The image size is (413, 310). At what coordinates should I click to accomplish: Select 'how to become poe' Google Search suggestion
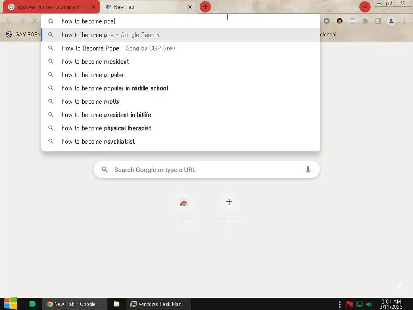(x=181, y=35)
